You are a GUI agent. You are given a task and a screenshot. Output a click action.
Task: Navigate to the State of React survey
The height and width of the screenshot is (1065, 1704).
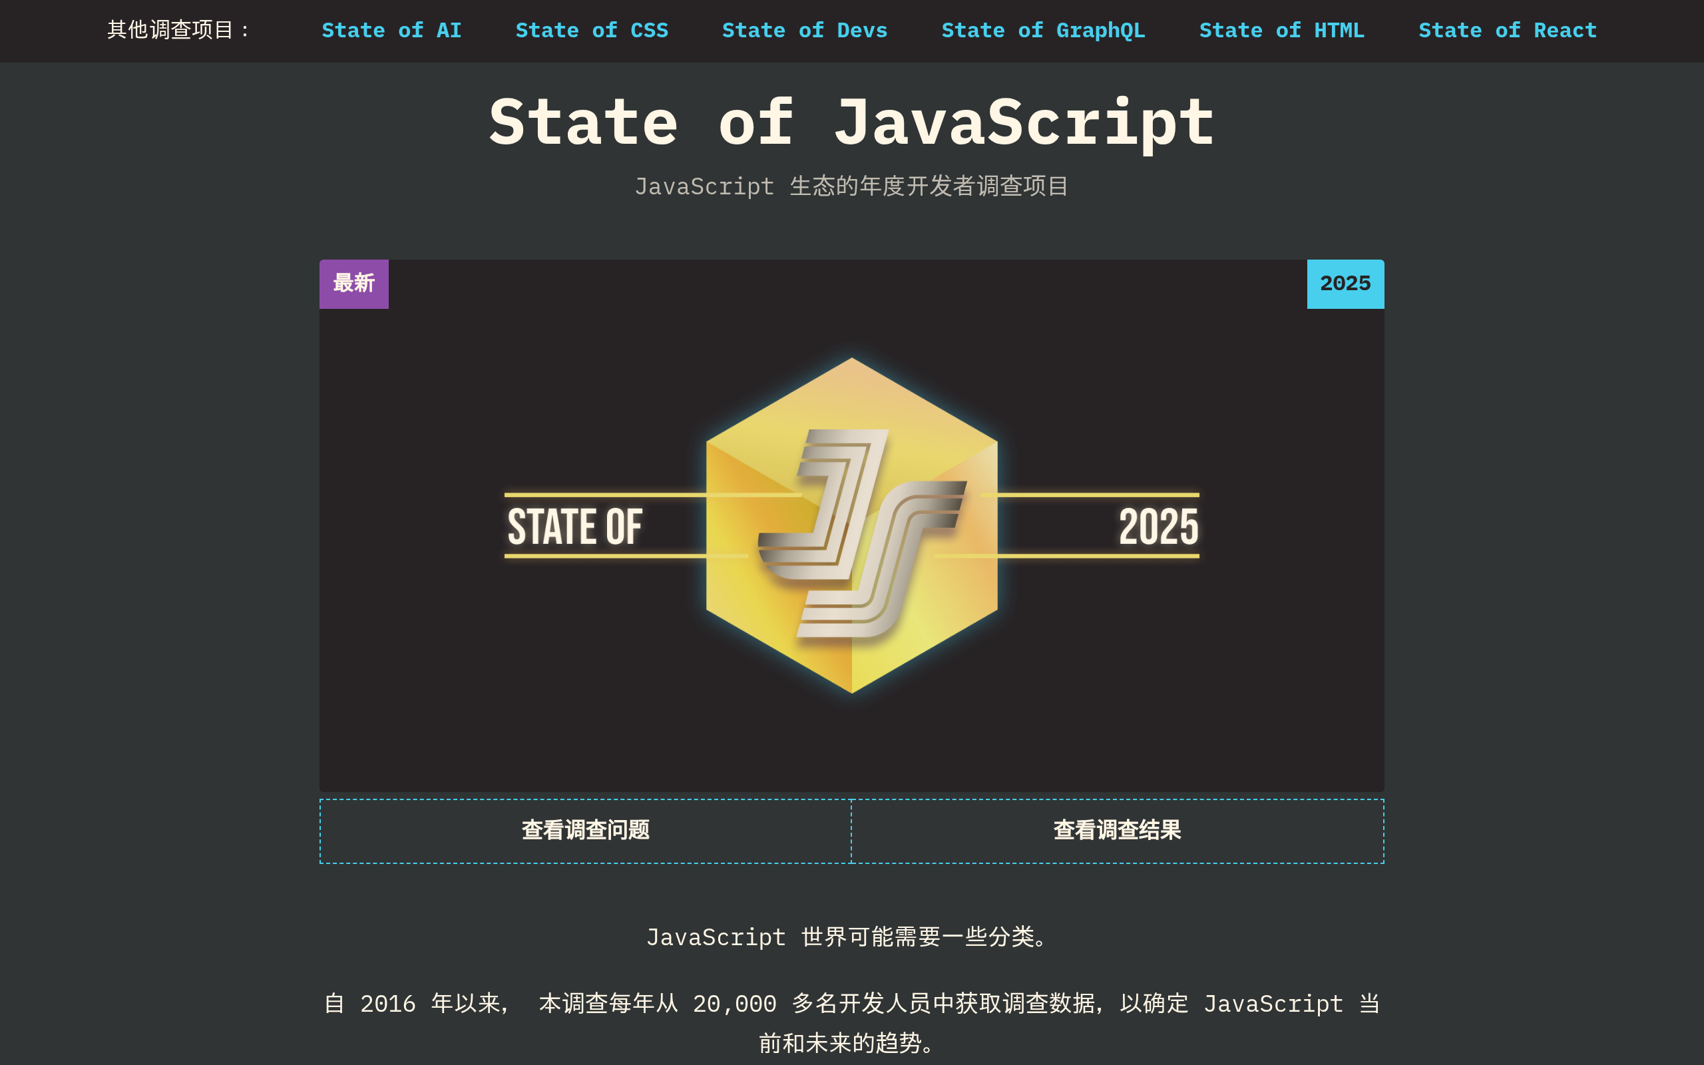point(1508,31)
